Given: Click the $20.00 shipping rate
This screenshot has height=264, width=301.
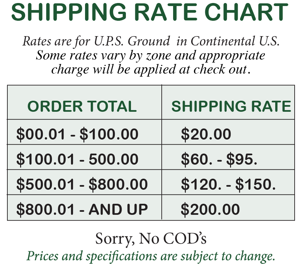Looking at the screenshot, I should coord(206,134).
